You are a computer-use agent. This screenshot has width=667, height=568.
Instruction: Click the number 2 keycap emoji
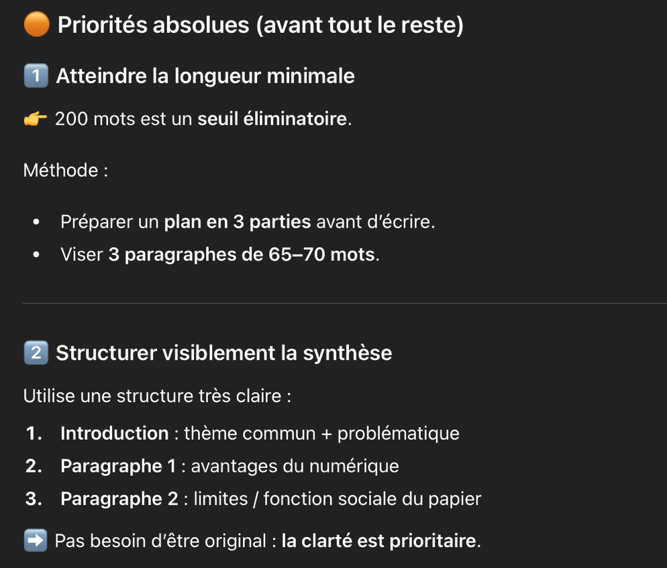click(36, 353)
